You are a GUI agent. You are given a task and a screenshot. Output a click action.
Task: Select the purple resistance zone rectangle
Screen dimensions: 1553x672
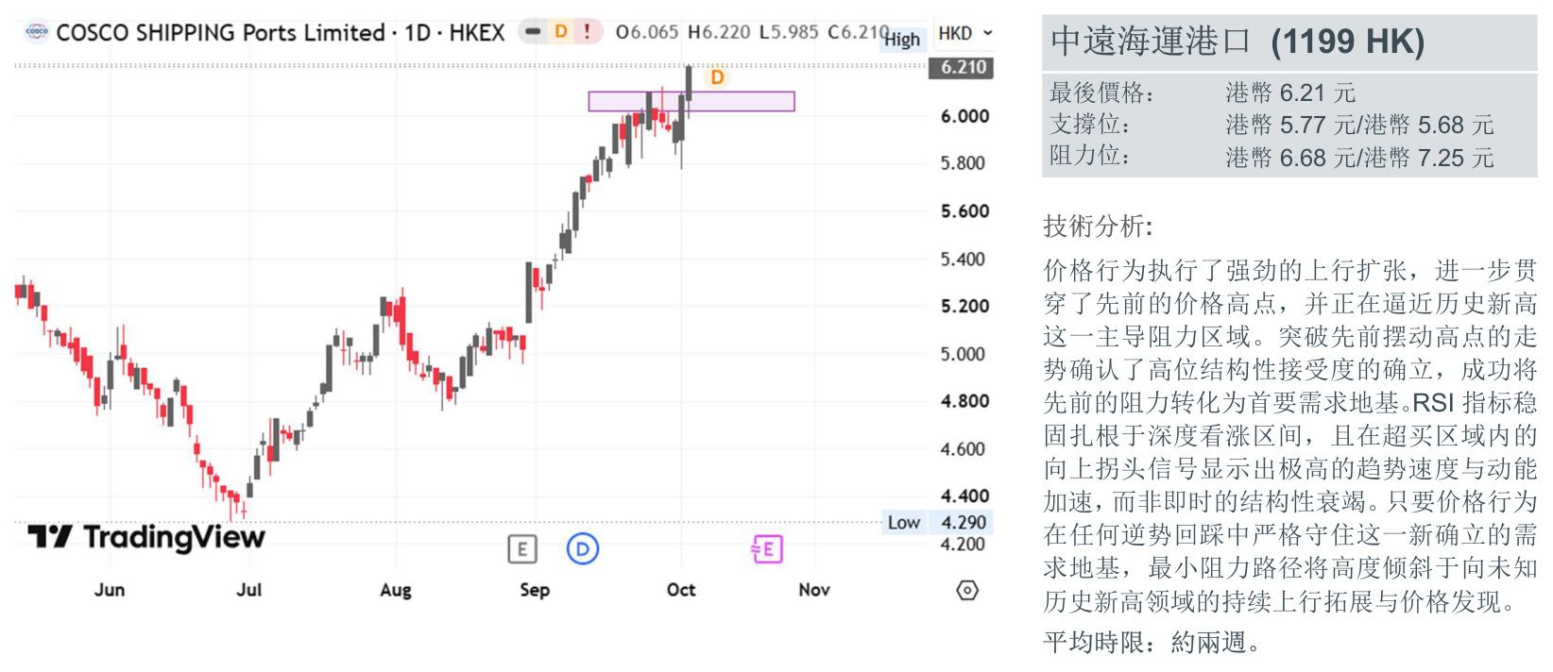(x=691, y=101)
